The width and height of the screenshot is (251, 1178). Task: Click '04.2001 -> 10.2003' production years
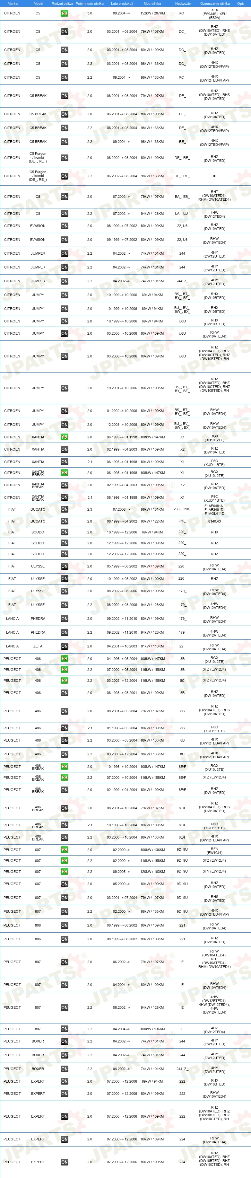(122, 646)
